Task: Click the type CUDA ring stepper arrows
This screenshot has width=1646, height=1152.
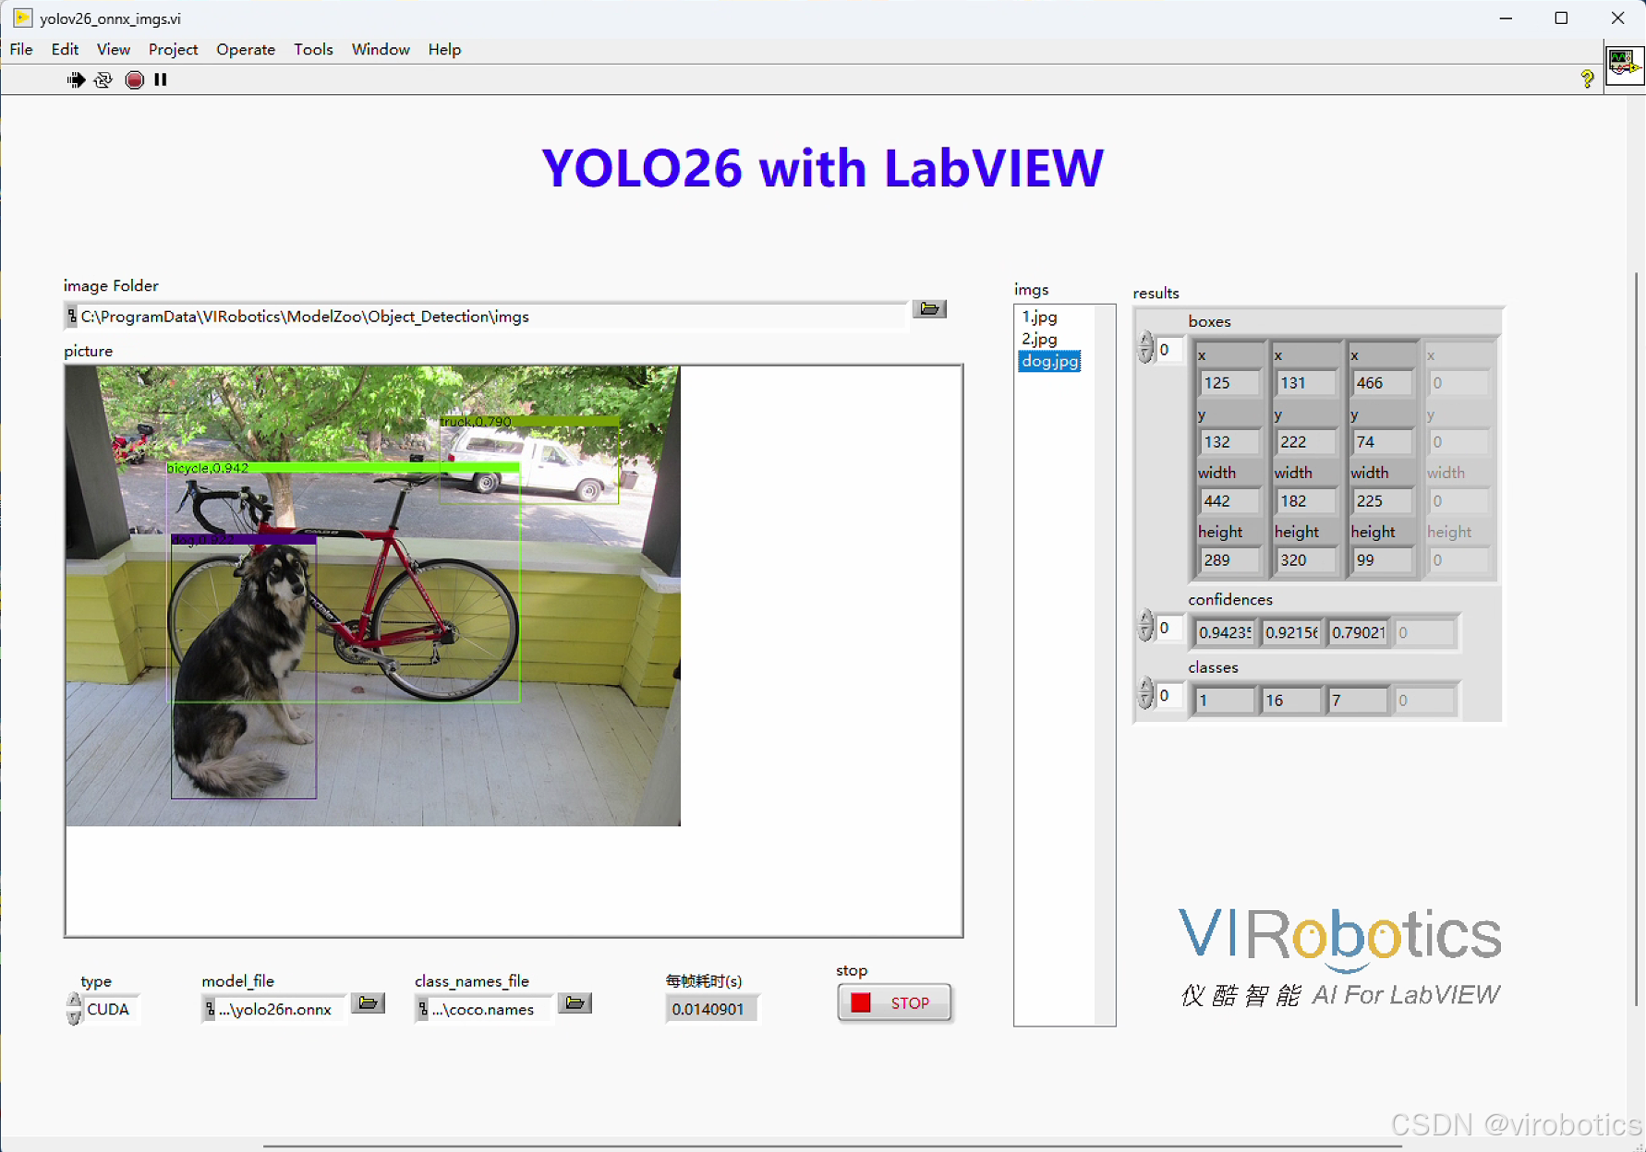Action: [x=74, y=1009]
